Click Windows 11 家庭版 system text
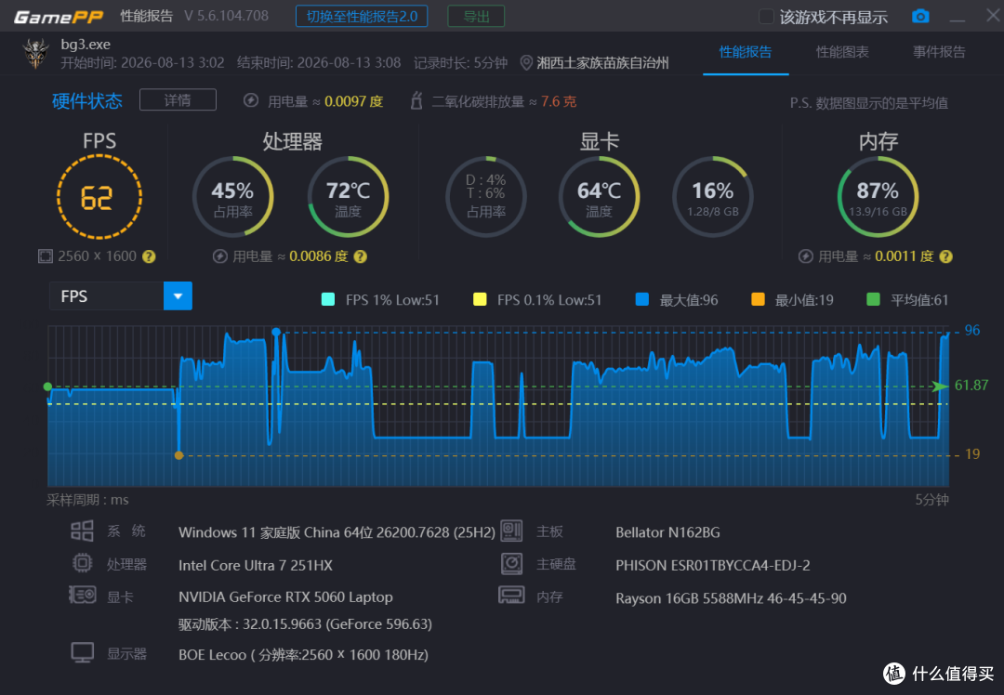Viewport: 1004px width, 695px height. tap(337, 532)
